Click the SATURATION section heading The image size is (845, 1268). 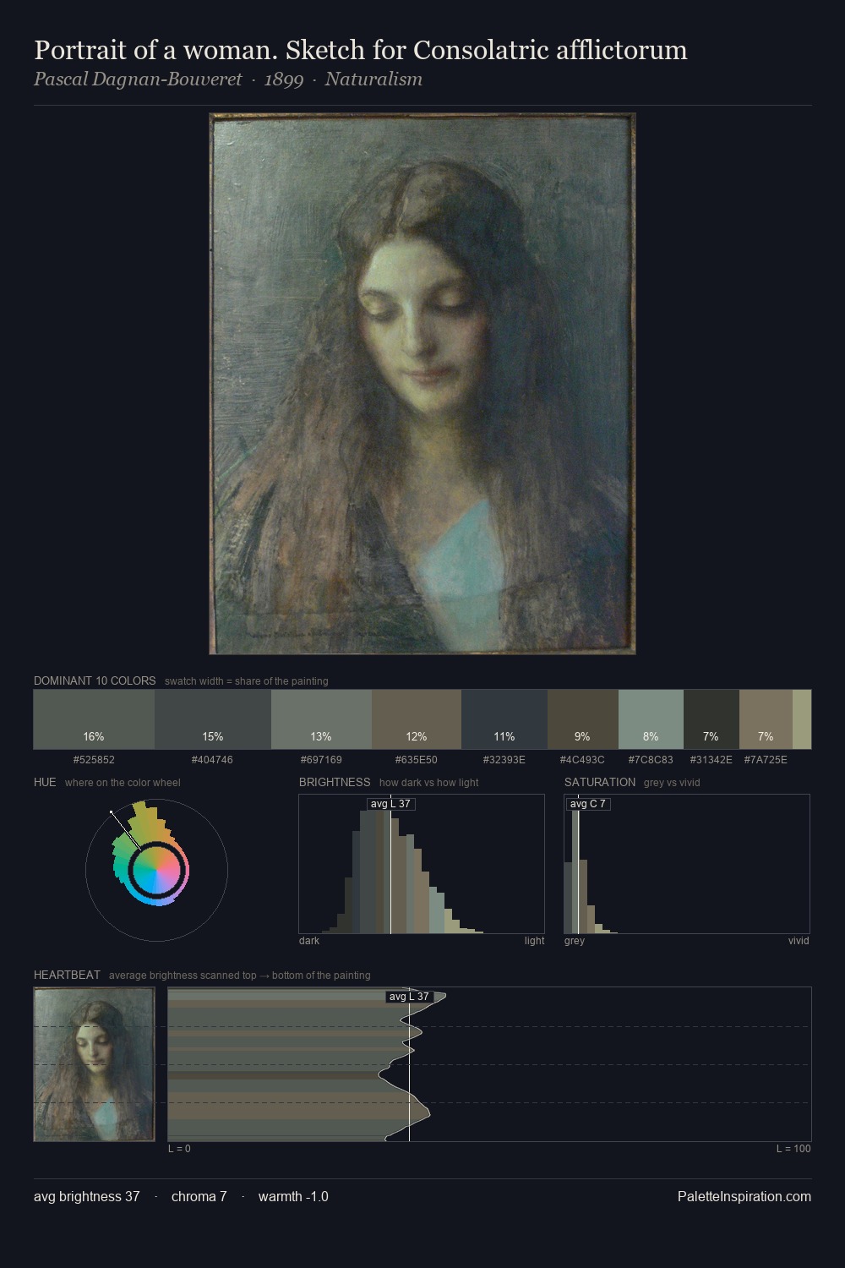(x=600, y=782)
